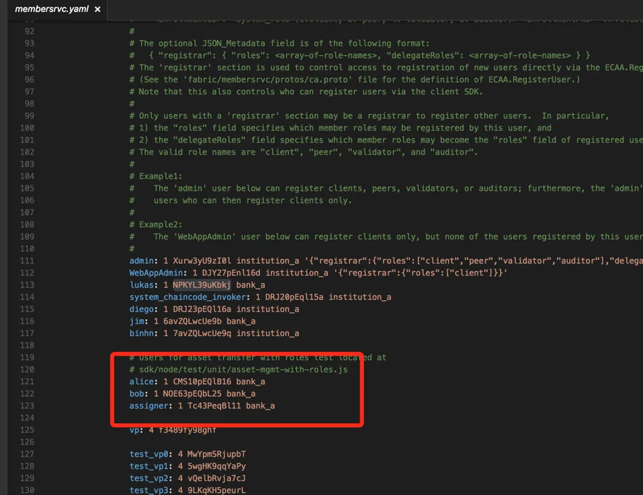Screen dimensions: 643x495
Task: Click the 'optional JSON_Metadata field' comment line
Action: pyautogui.click(x=280, y=43)
